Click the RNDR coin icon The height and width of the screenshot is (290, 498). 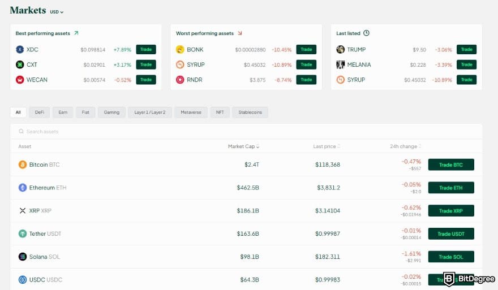[180, 80]
